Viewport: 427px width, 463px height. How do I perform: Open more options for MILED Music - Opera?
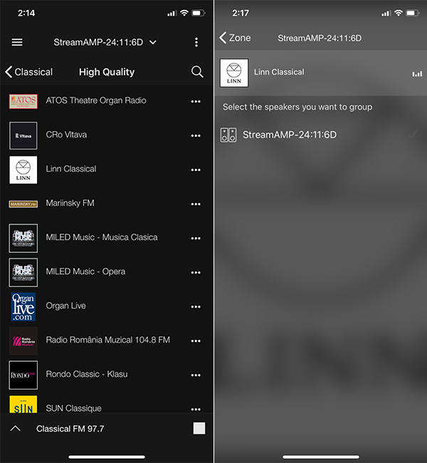196,273
